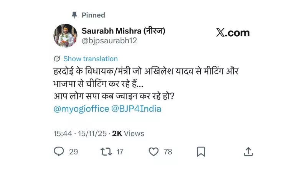Click the Hindi post text body
Image resolution: width=307 pixels, height=172 pixels.
tap(146, 83)
